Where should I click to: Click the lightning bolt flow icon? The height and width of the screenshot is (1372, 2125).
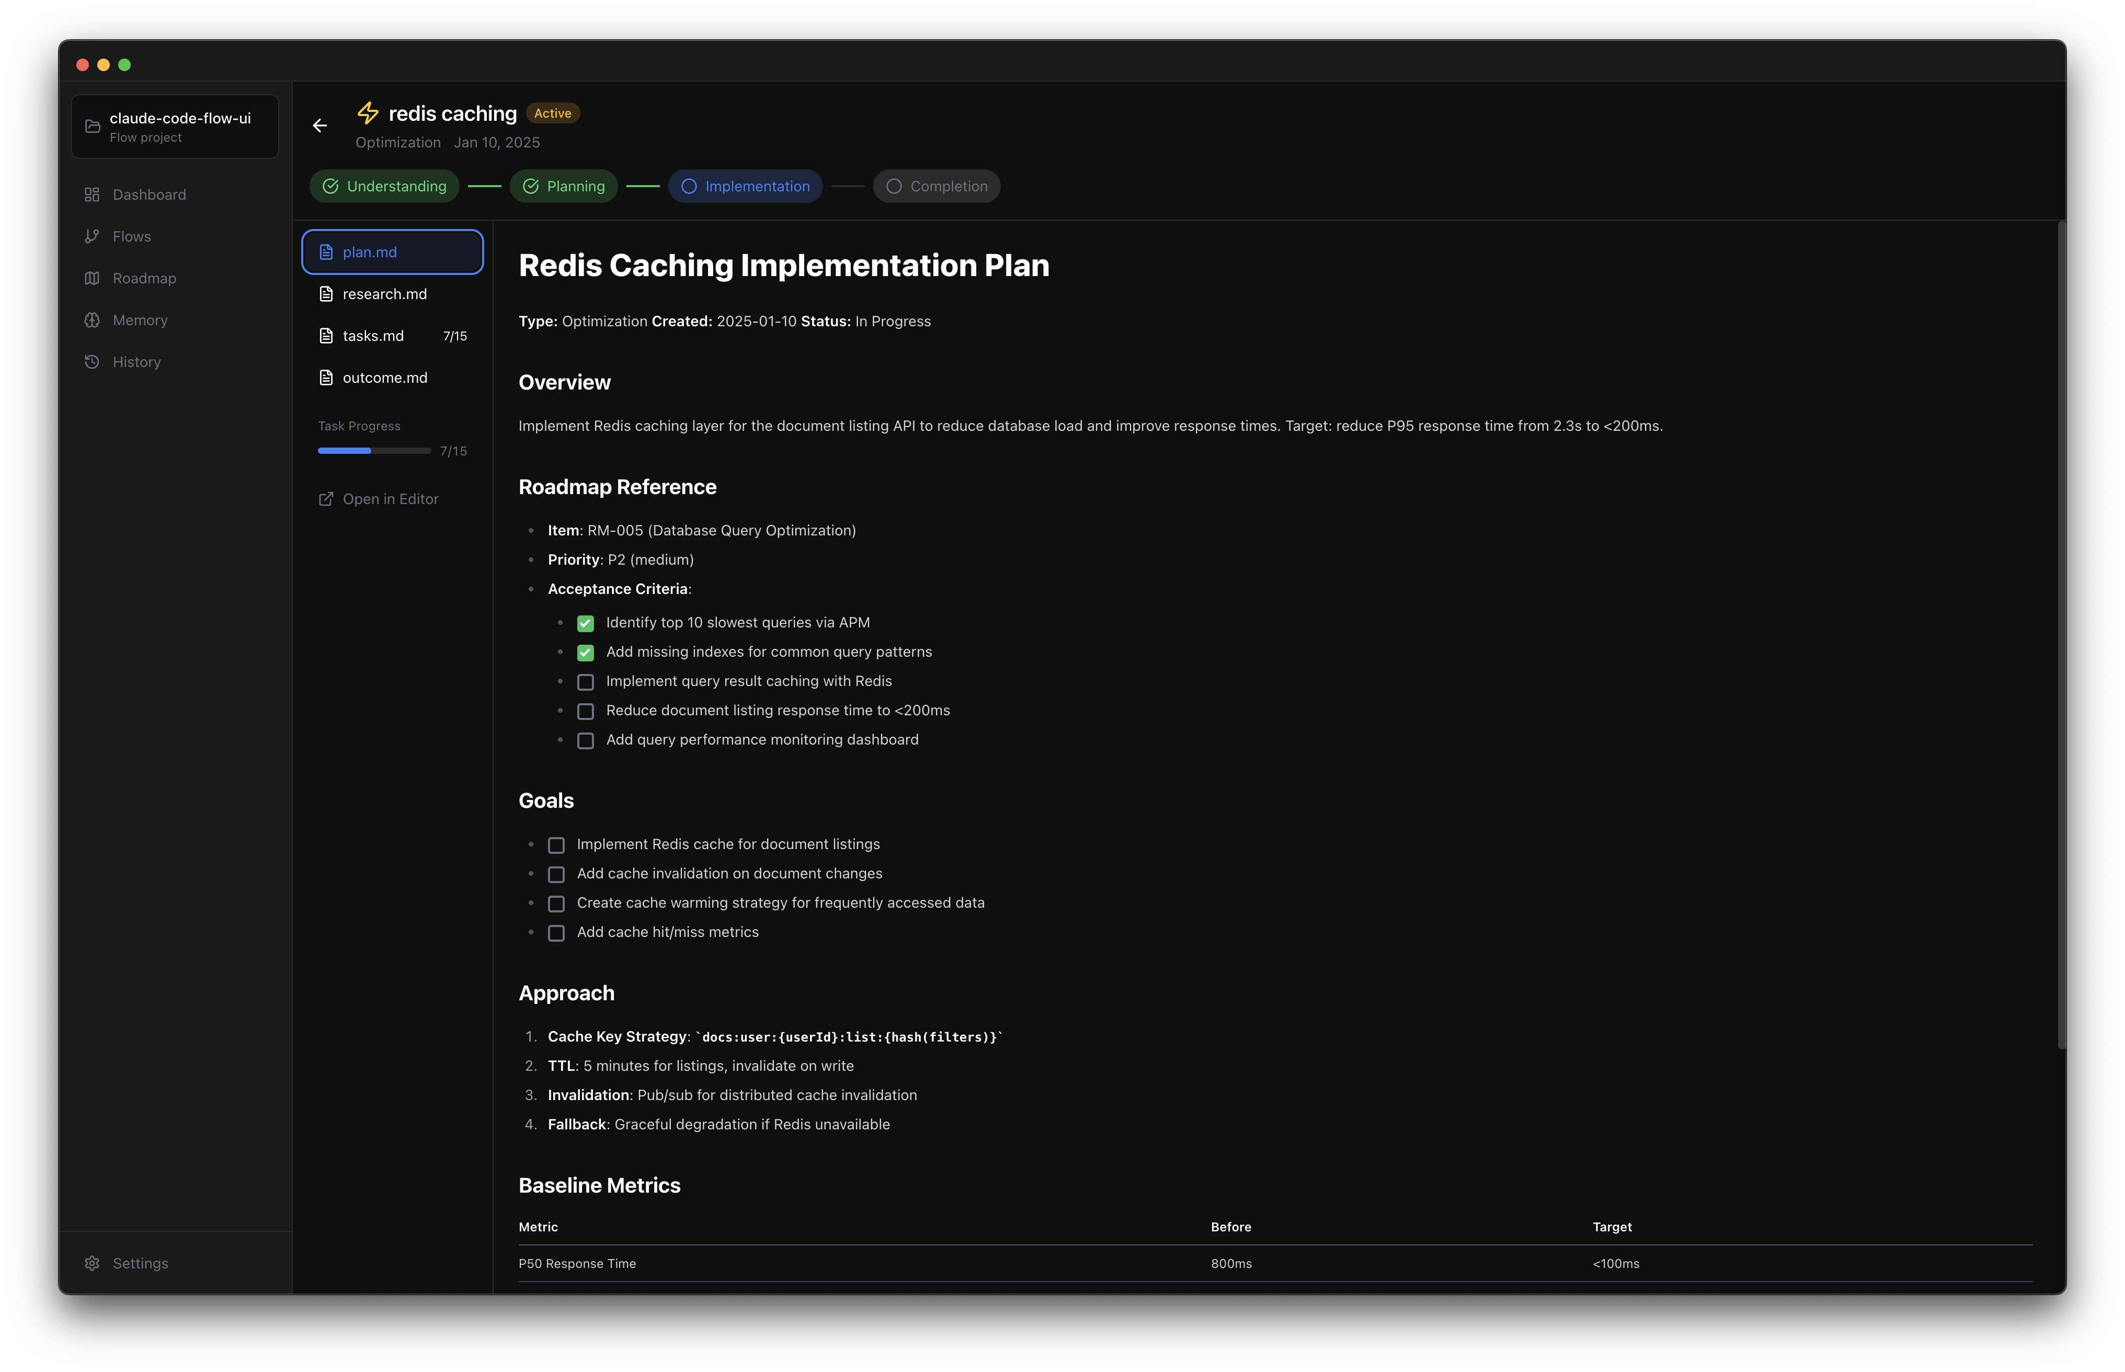368,113
